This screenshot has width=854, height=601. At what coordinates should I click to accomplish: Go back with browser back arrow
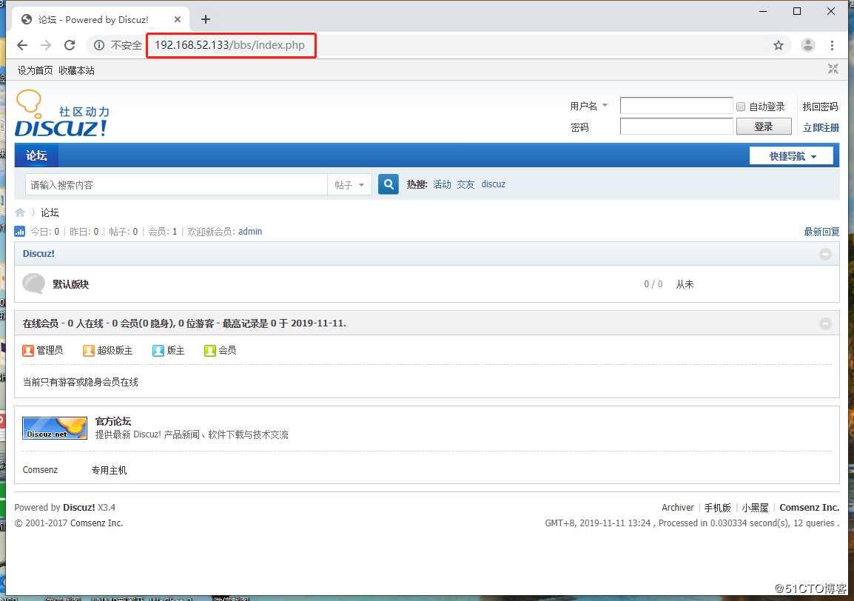(x=21, y=45)
